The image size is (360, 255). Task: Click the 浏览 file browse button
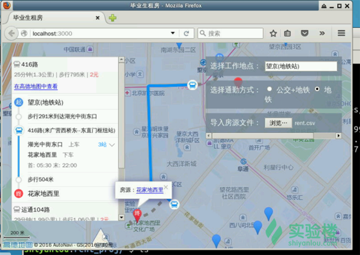278,123
